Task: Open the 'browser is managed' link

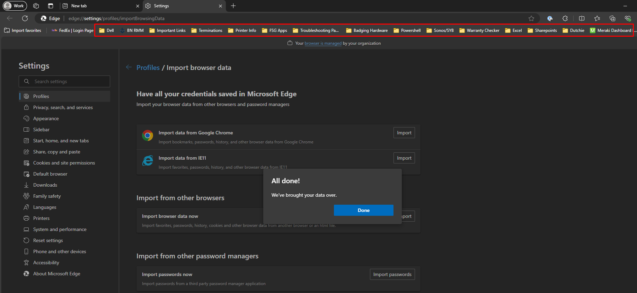Action: [x=323, y=43]
